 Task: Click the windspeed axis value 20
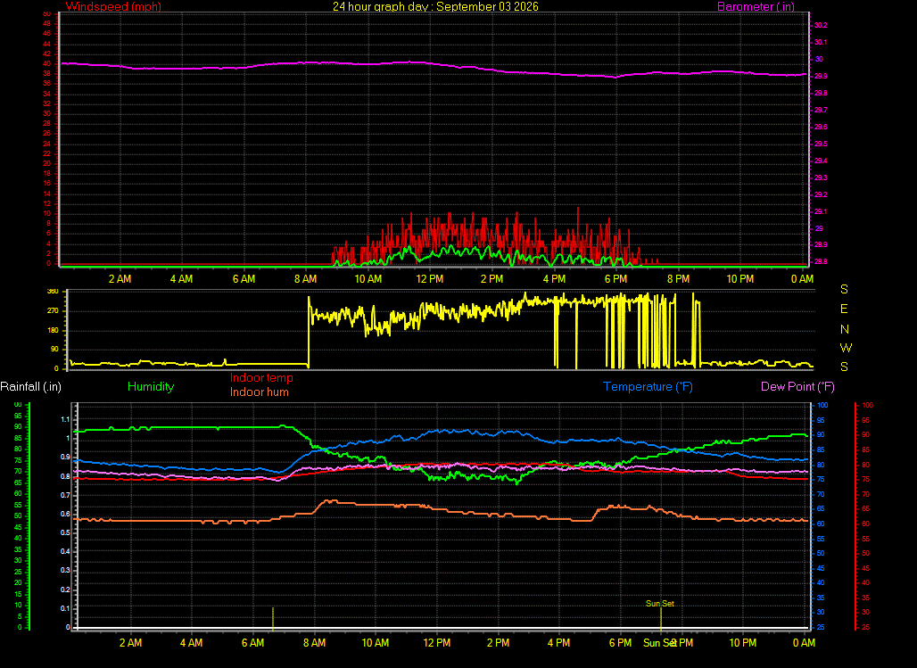pyautogui.click(x=46, y=164)
